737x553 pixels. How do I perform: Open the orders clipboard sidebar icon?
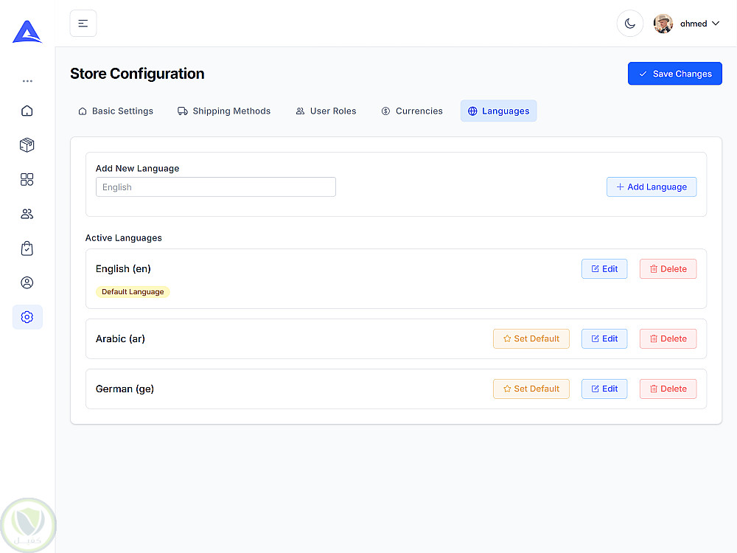(x=27, y=248)
